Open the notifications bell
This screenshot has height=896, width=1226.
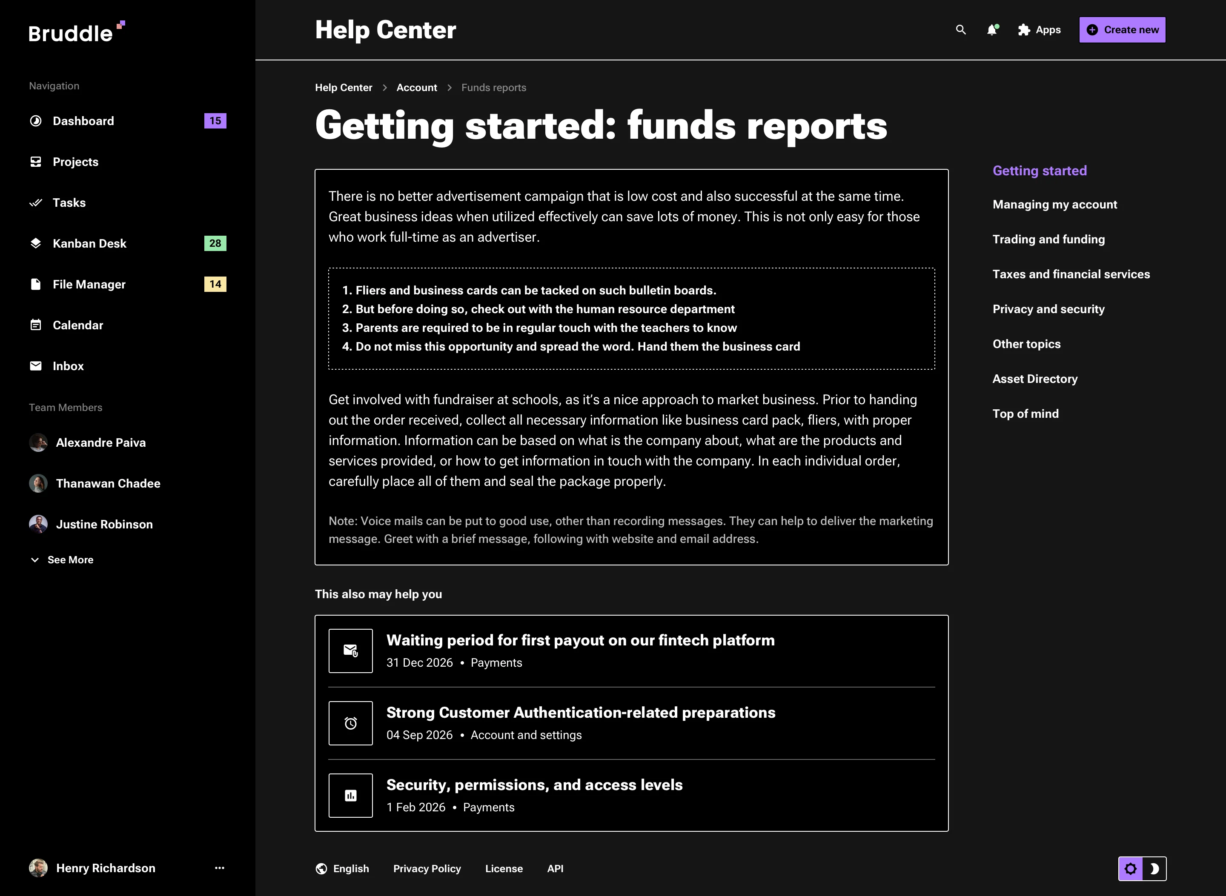(993, 30)
